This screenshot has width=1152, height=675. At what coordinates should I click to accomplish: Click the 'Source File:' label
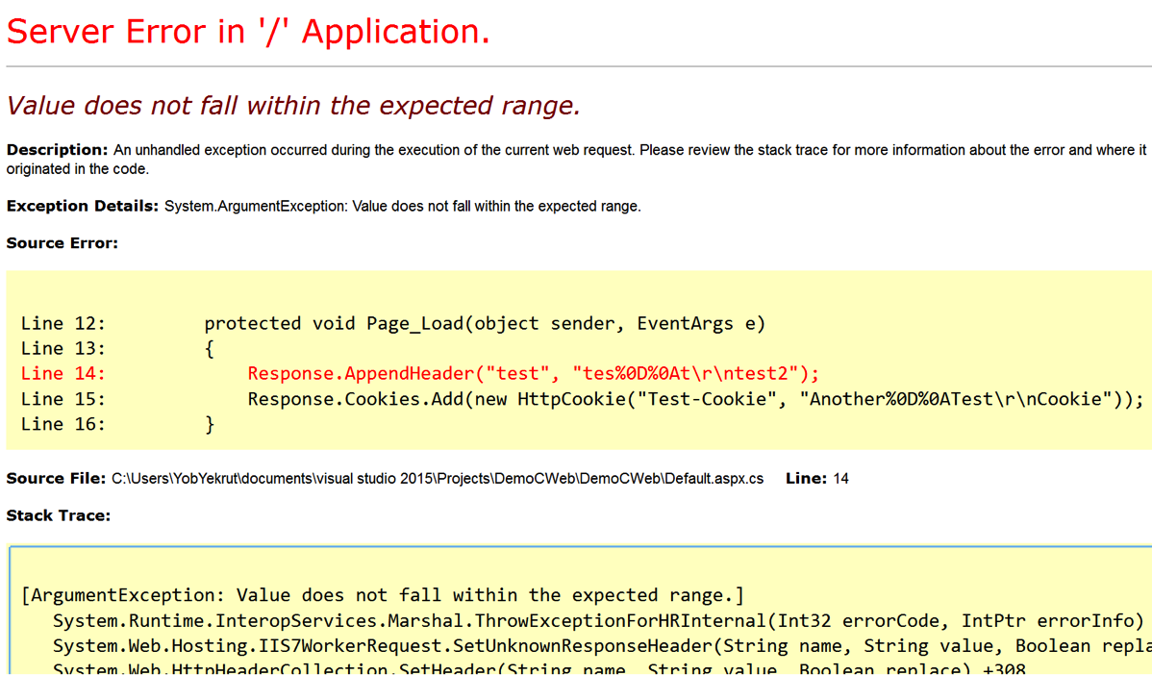[56, 479]
